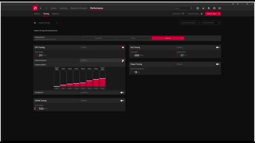Click the Stress Test gauge icon
255x143 pixels.
[x=183, y=14]
